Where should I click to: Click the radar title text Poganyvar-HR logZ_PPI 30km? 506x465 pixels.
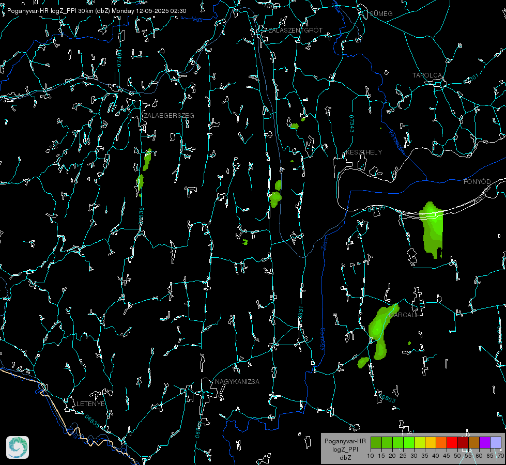coord(50,11)
